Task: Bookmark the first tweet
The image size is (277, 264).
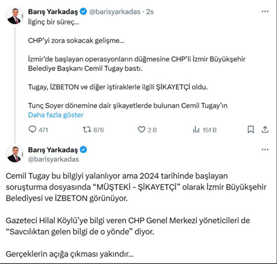Action: click(x=251, y=130)
